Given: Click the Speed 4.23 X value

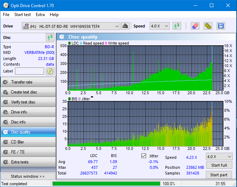Looking at the screenshot, I should point(192,157).
